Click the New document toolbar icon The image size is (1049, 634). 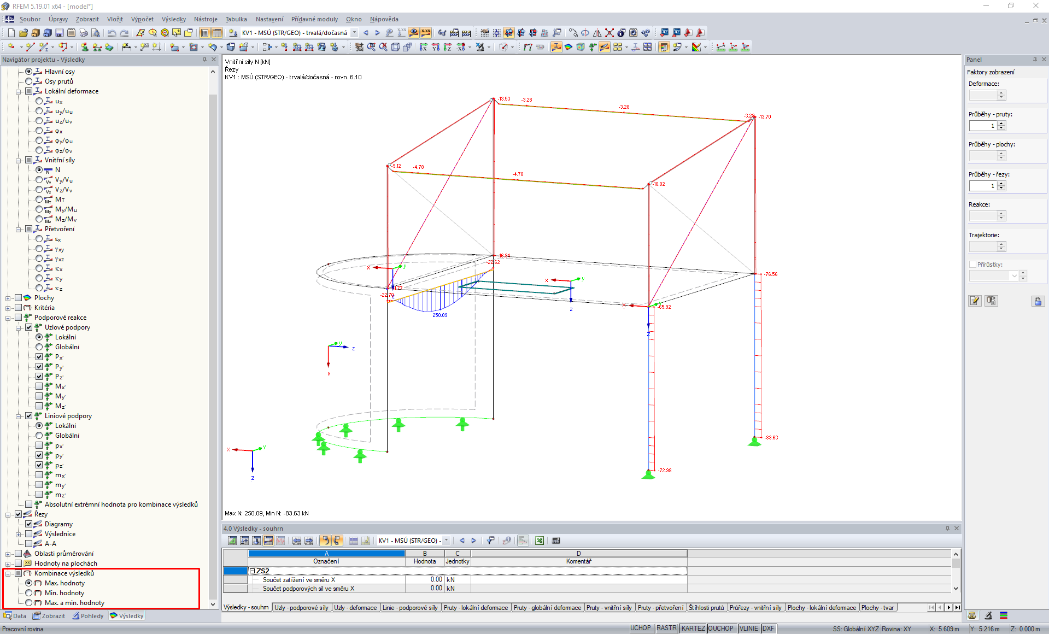coord(11,33)
